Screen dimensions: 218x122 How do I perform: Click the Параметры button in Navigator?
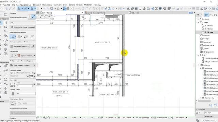coord(208,116)
